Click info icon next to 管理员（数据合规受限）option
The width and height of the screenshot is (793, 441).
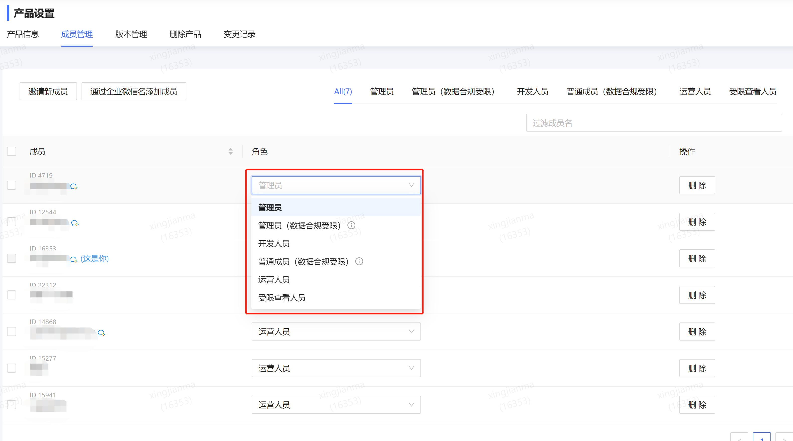(x=351, y=226)
